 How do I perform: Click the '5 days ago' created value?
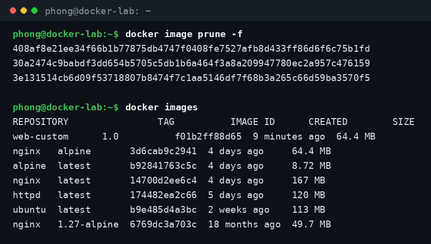click(236, 195)
